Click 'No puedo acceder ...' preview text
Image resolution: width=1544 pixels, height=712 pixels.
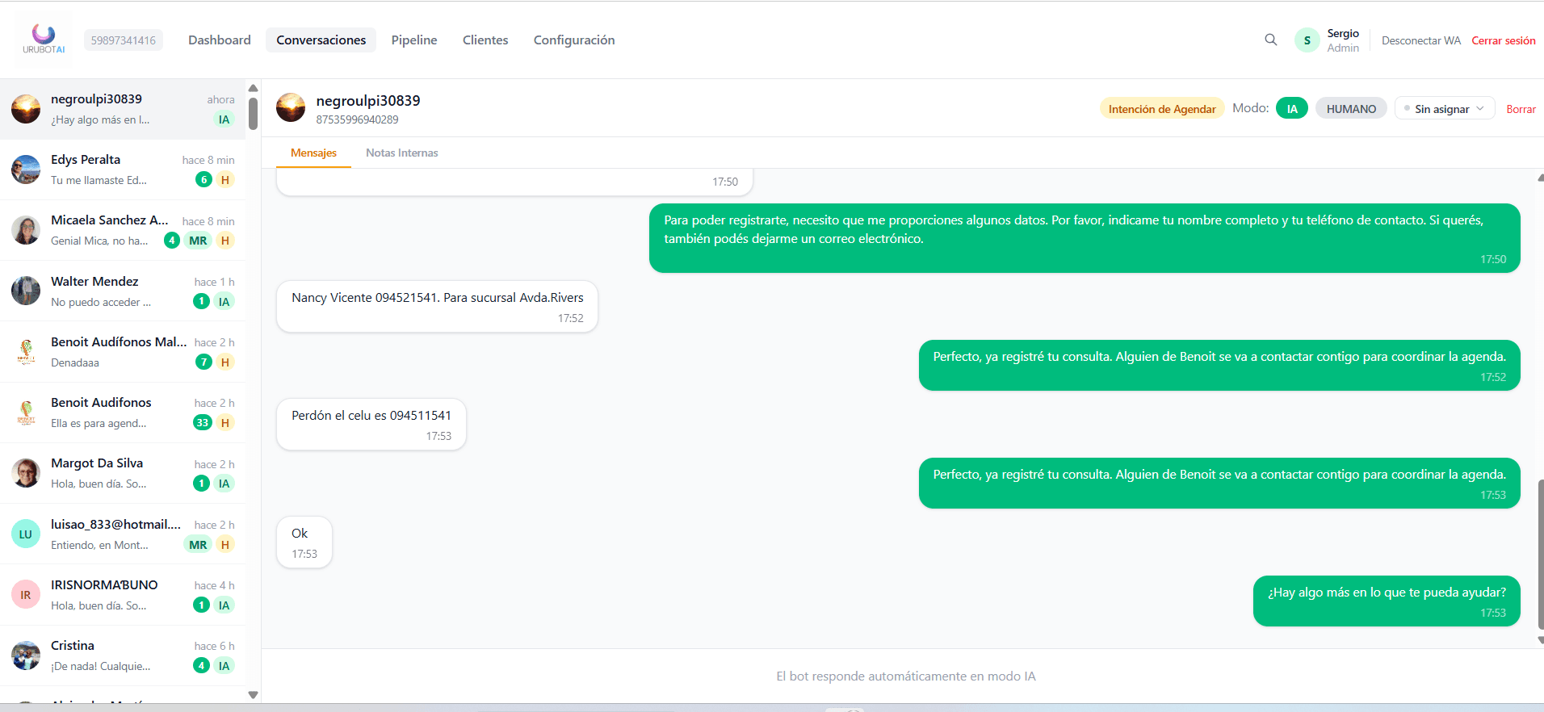coord(101,302)
